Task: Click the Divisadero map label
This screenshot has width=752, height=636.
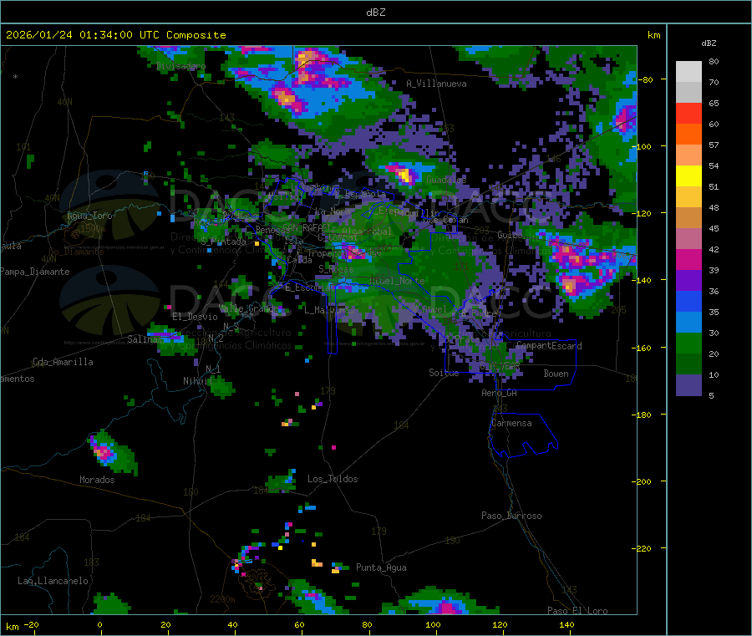Action: click(x=180, y=66)
